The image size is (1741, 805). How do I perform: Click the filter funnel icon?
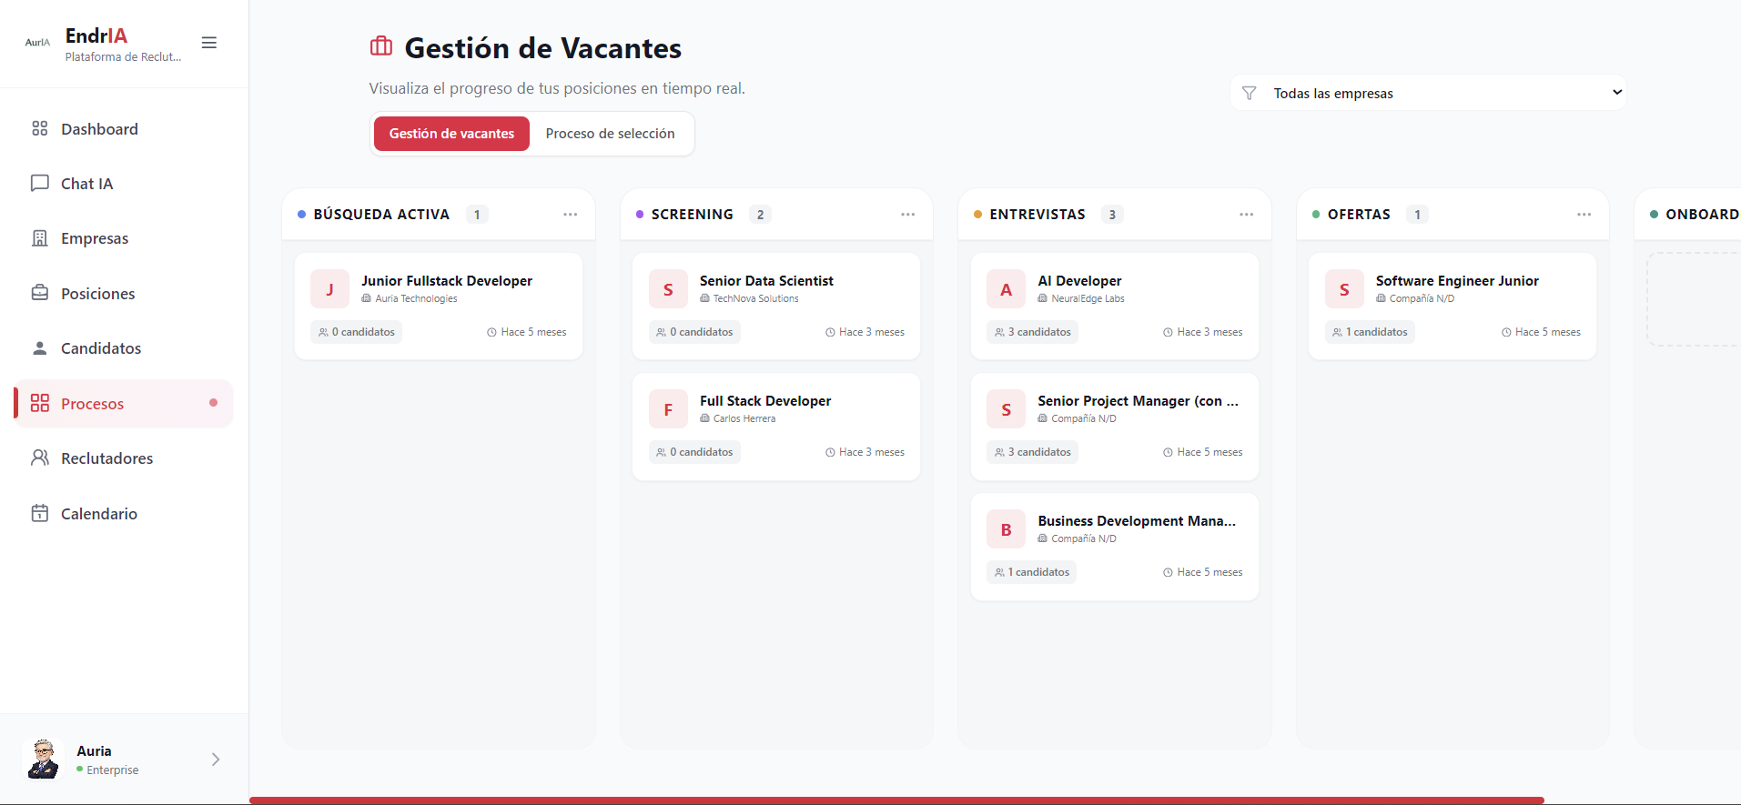(1250, 93)
